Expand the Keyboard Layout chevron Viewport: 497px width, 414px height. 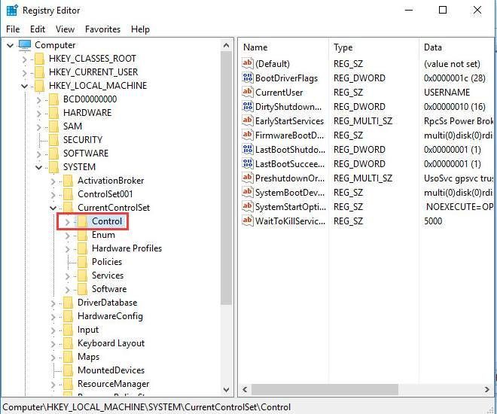[x=53, y=344]
